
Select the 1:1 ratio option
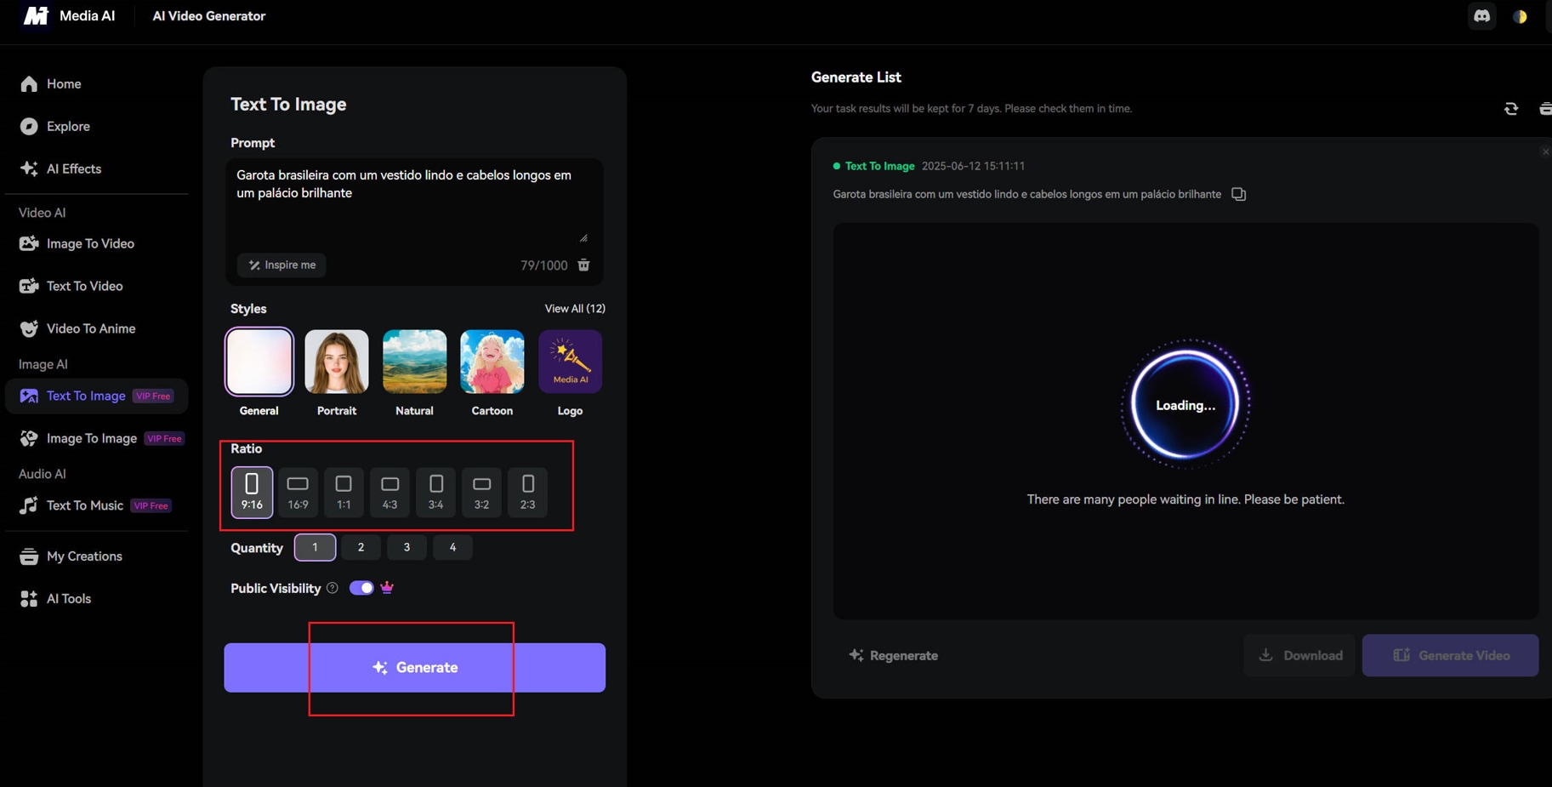coord(344,492)
